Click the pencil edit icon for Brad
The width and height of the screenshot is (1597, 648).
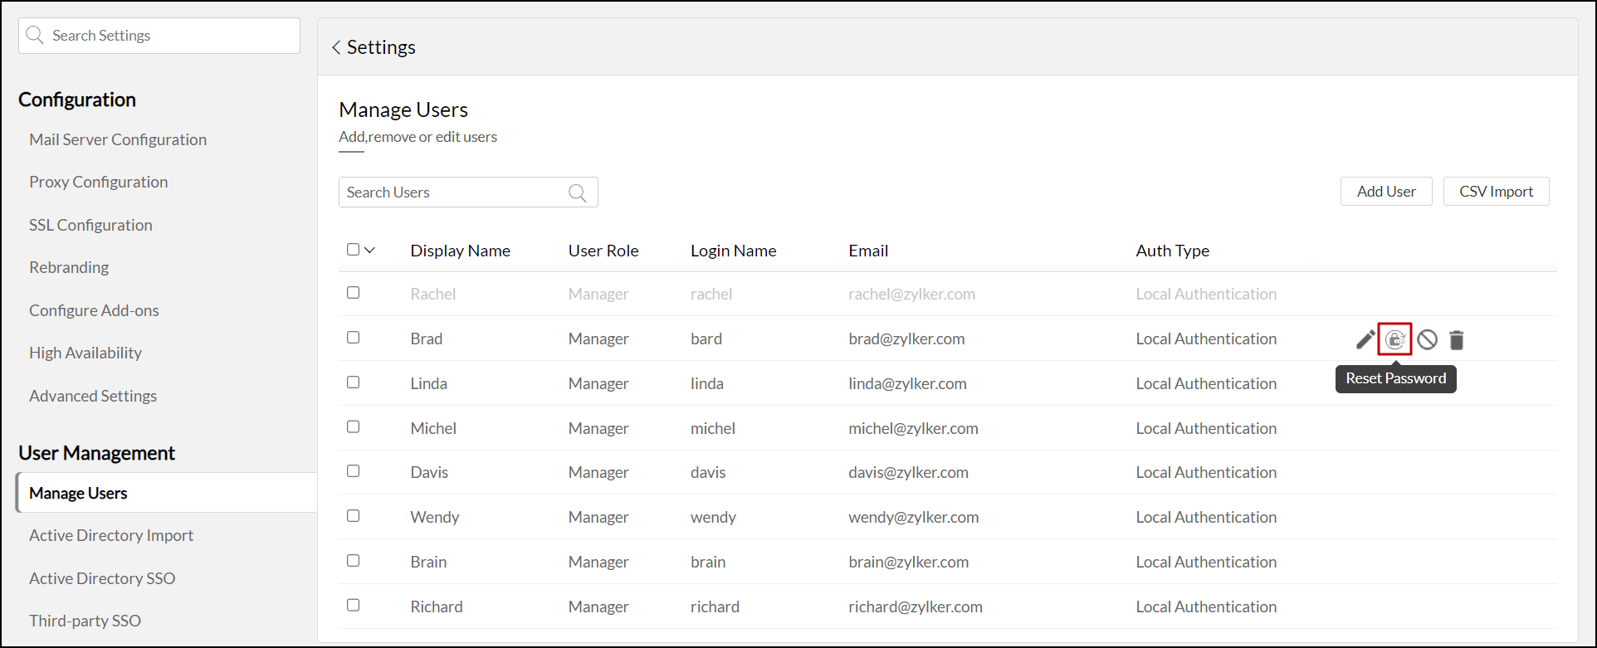click(x=1365, y=339)
